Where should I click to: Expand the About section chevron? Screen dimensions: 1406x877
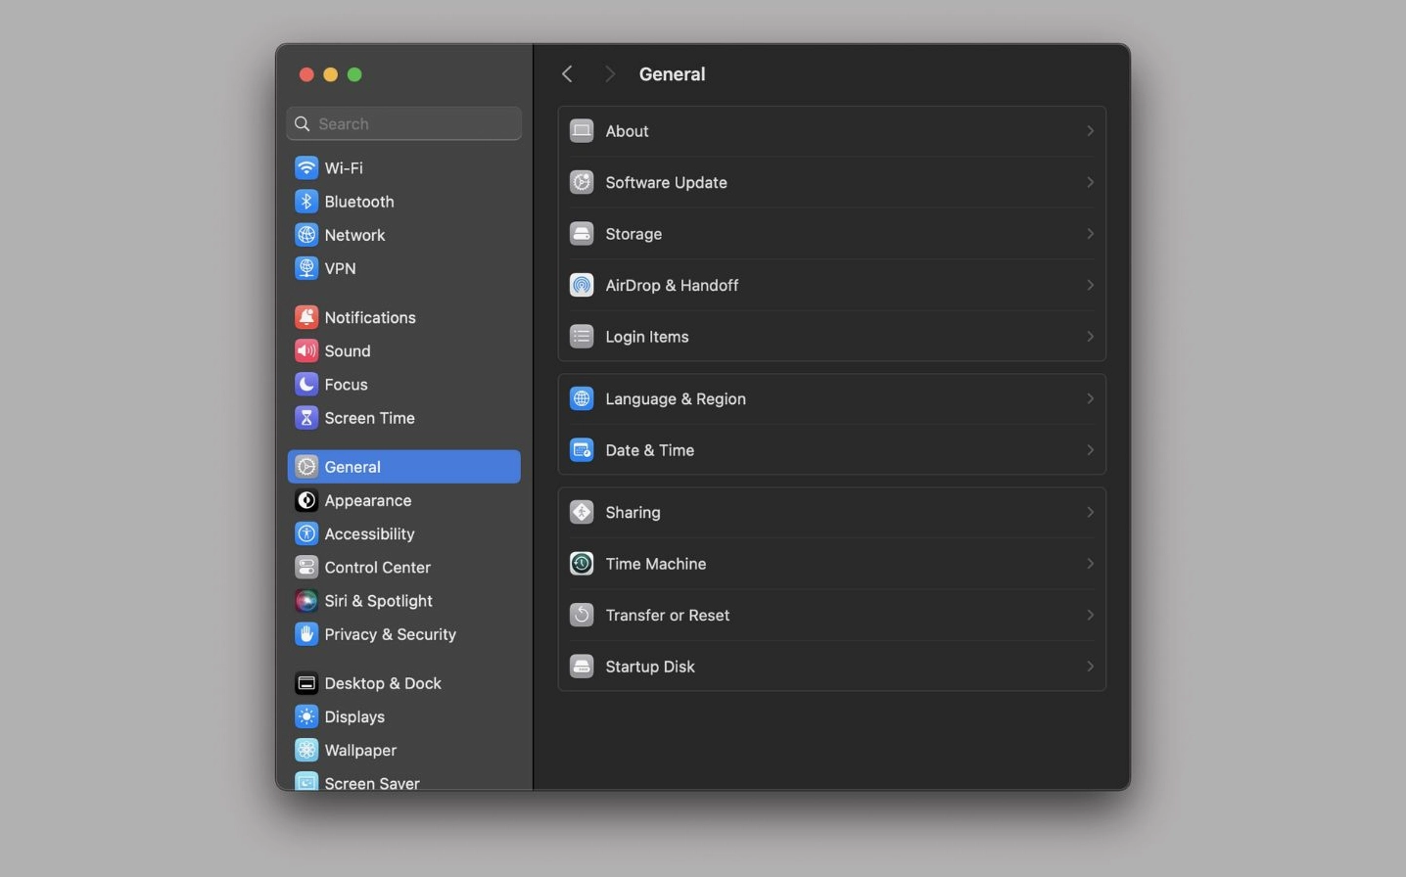click(1090, 130)
